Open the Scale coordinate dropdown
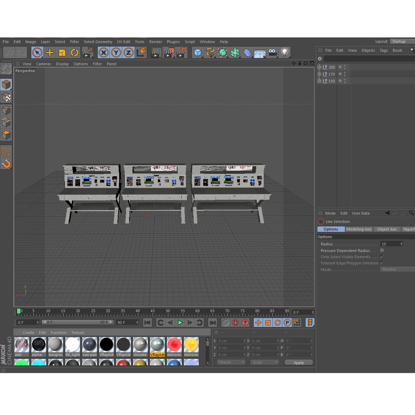415x415 pixels. coord(265,362)
